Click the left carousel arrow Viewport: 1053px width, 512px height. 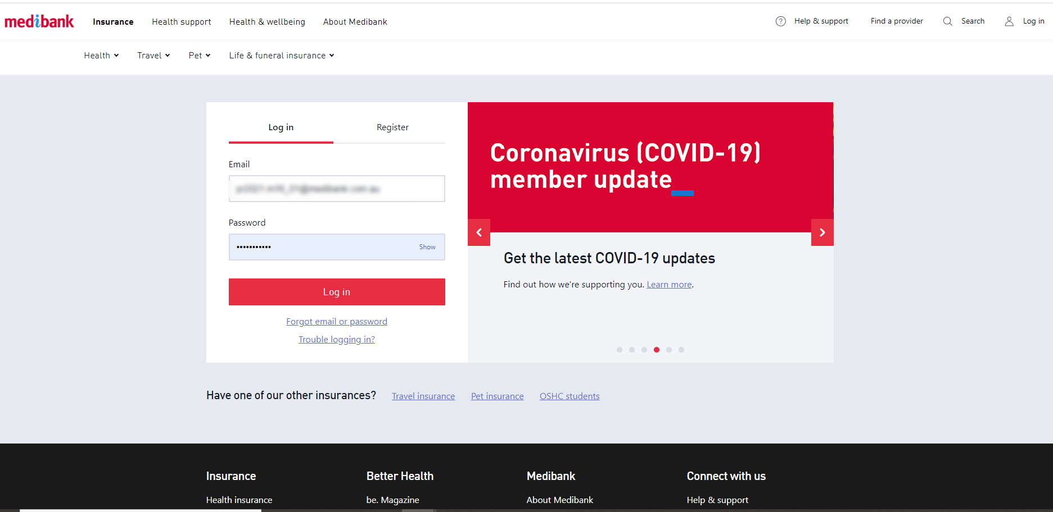pyautogui.click(x=479, y=232)
